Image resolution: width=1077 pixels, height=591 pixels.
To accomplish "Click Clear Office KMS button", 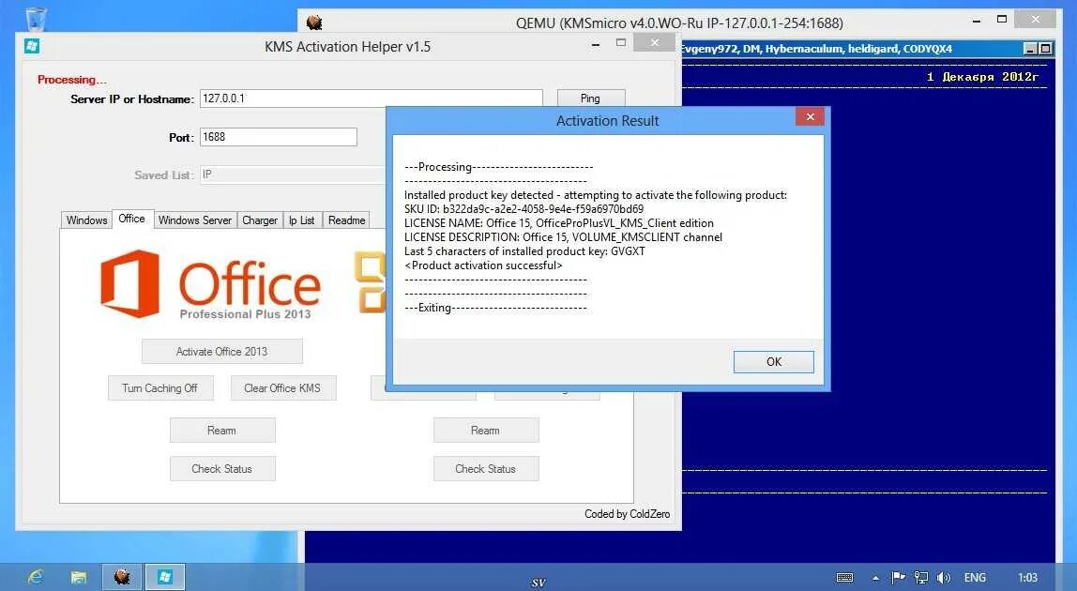I will pos(282,388).
